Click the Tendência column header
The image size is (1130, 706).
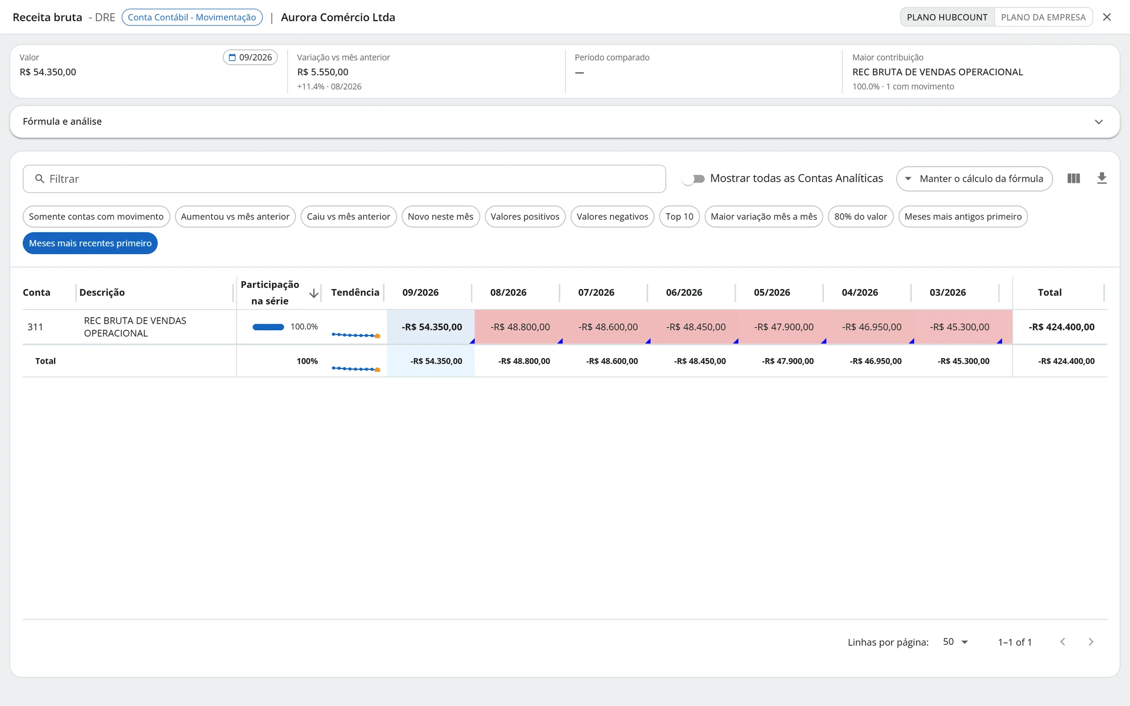click(355, 292)
